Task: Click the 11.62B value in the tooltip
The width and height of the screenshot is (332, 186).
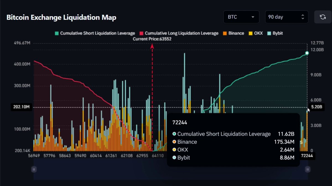Action: [286, 134]
